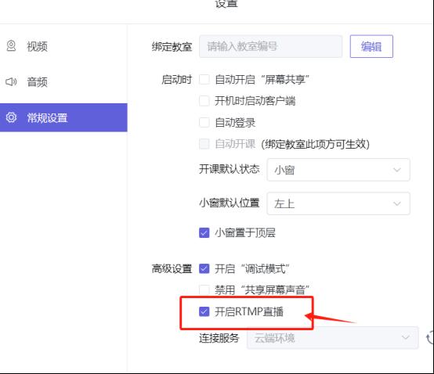The height and width of the screenshot is (374, 434).
Task: Uncheck the 小窗置于顶层 checkbox
Action: 204,232
